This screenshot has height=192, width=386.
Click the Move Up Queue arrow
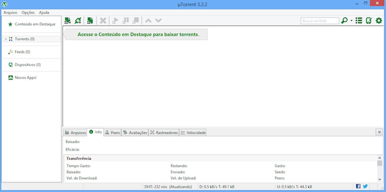(x=148, y=21)
